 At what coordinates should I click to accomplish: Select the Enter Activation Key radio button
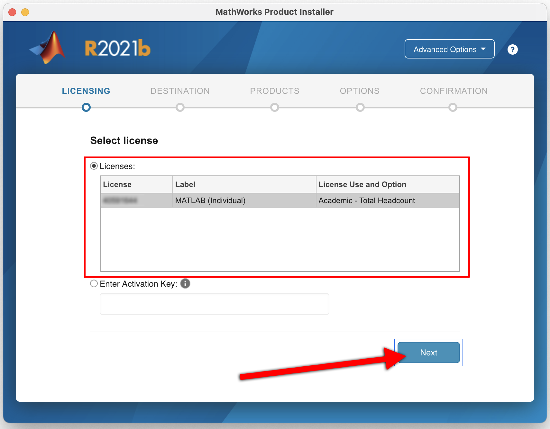coord(94,283)
